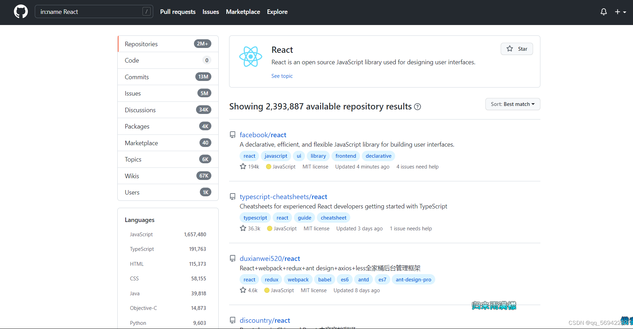Screen dimensions: 633x329
Task: Filter by TypeScript language
Action: [168, 249]
